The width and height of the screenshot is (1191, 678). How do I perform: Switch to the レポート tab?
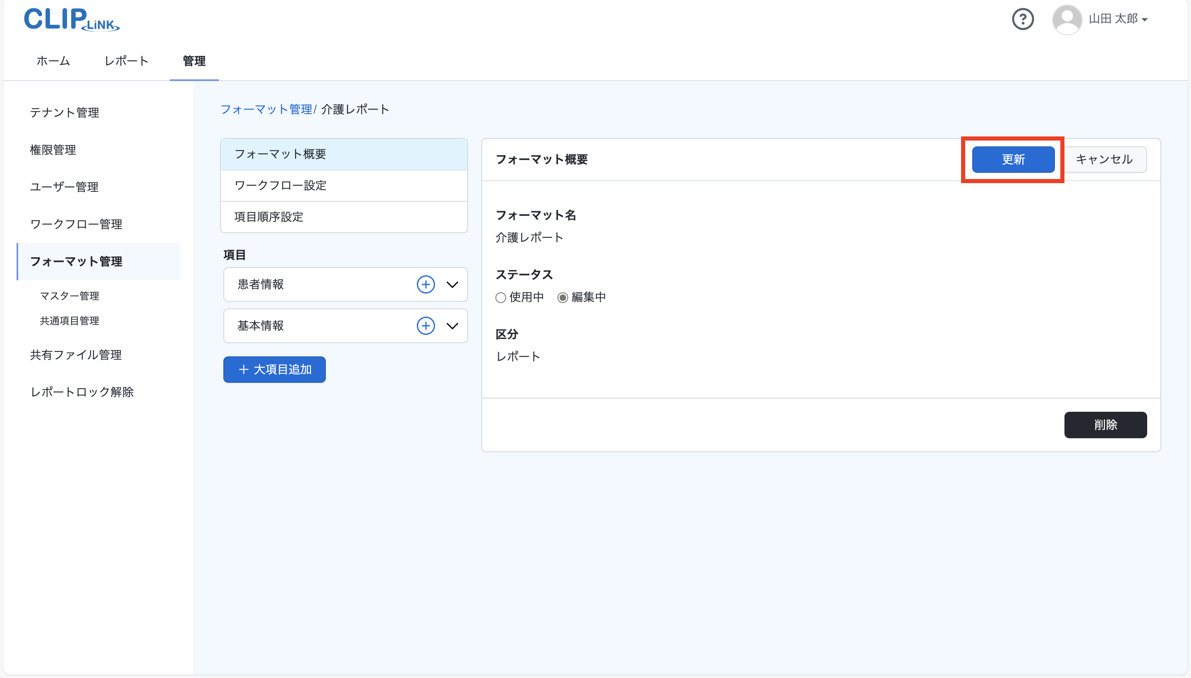pos(126,61)
